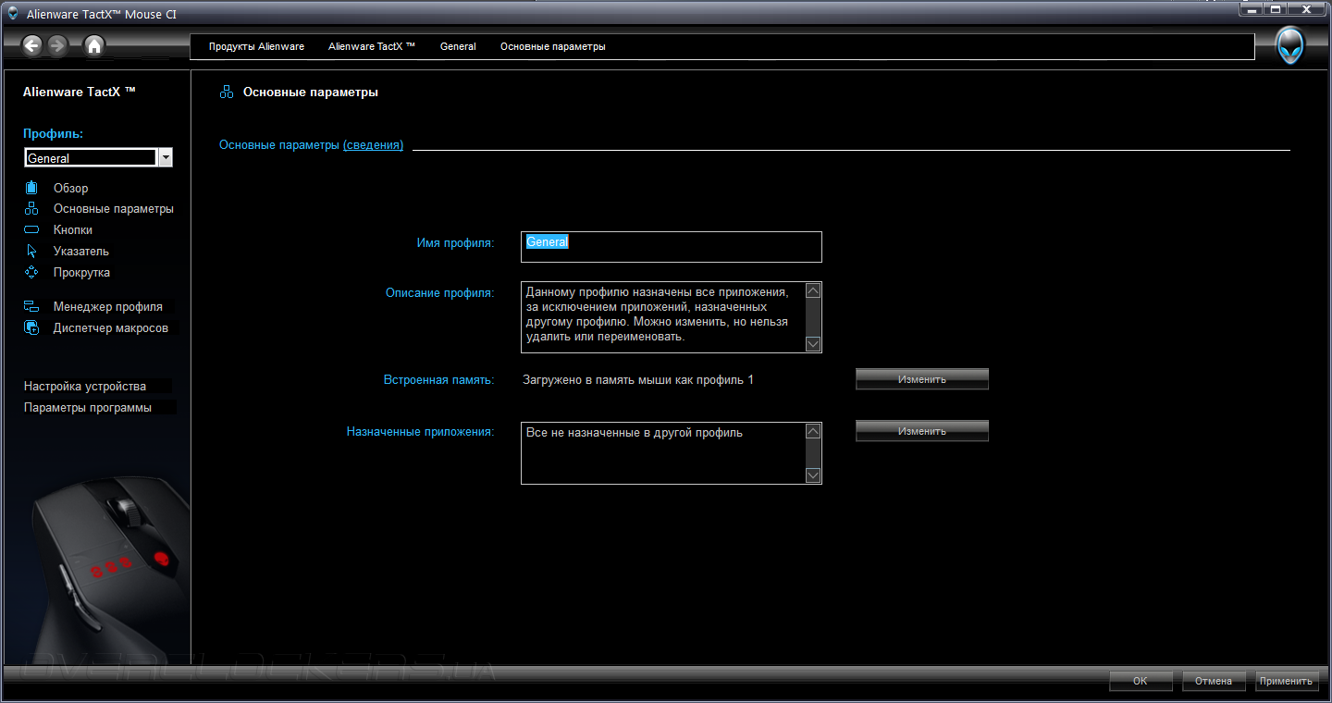Apply settings with Применить button

click(x=1286, y=681)
